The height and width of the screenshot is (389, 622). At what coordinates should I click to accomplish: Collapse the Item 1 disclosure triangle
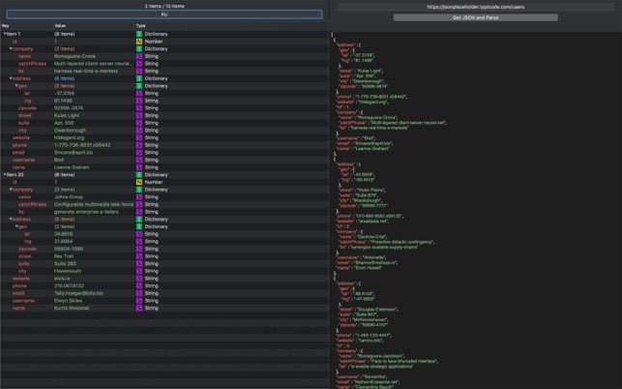pos(5,34)
